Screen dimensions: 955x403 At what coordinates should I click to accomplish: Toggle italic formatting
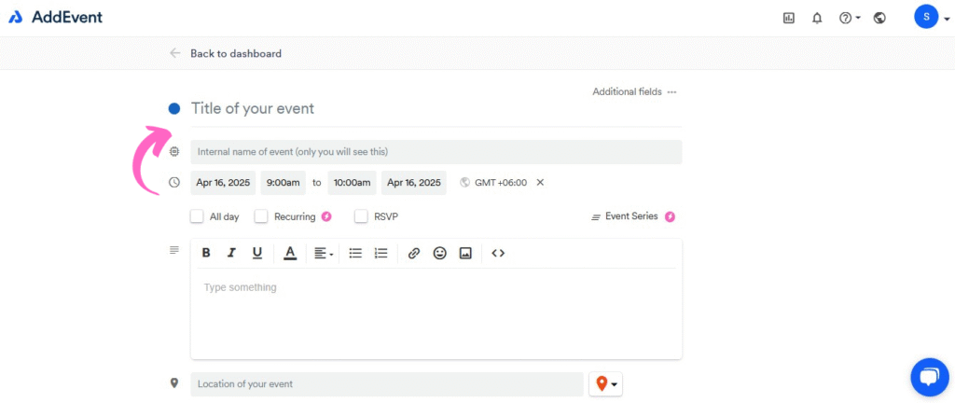click(231, 253)
